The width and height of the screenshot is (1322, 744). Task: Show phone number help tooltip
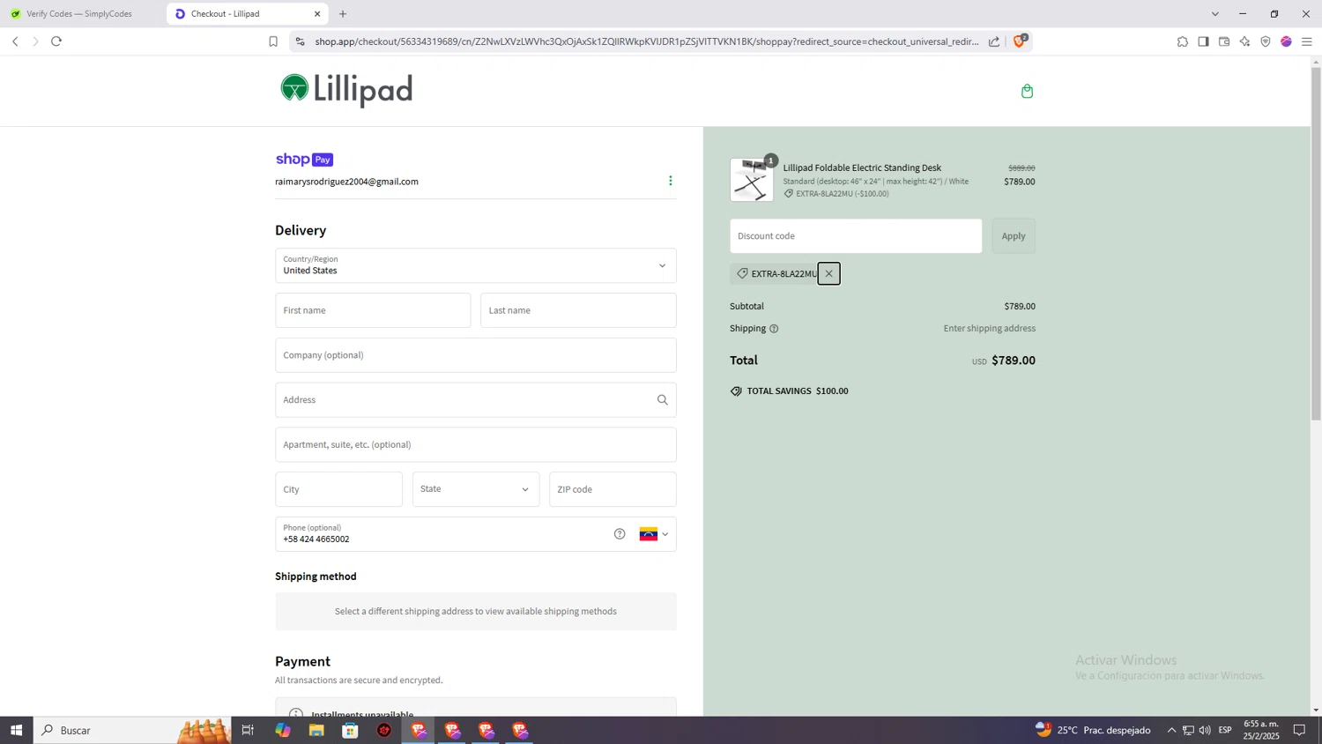point(620,534)
